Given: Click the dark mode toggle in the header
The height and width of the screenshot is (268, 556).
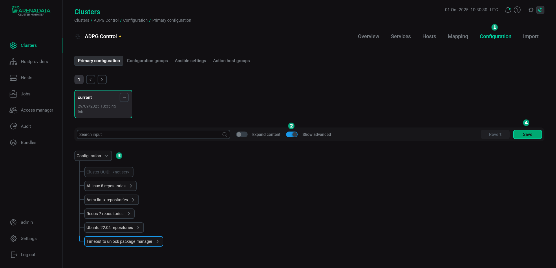Looking at the screenshot, I should pyautogui.click(x=540, y=10).
